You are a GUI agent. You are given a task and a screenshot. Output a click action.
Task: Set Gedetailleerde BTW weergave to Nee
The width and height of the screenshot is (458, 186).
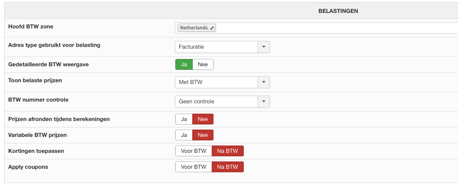click(203, 65)
